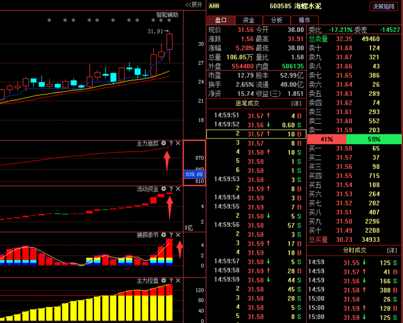The width and height of the screenshot is (403, 323).
Task: Click the 换手 2.65% value
Action: [245, 85]
